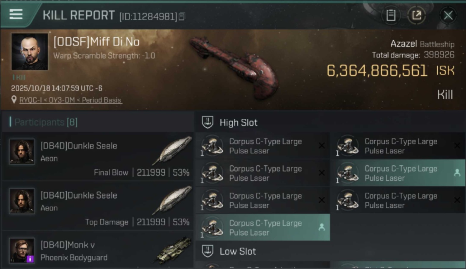This screenshot has width=466, height=269.
Task: Open the RYQC-I location link
Action: pyautogui.click(x=71, y=100)
